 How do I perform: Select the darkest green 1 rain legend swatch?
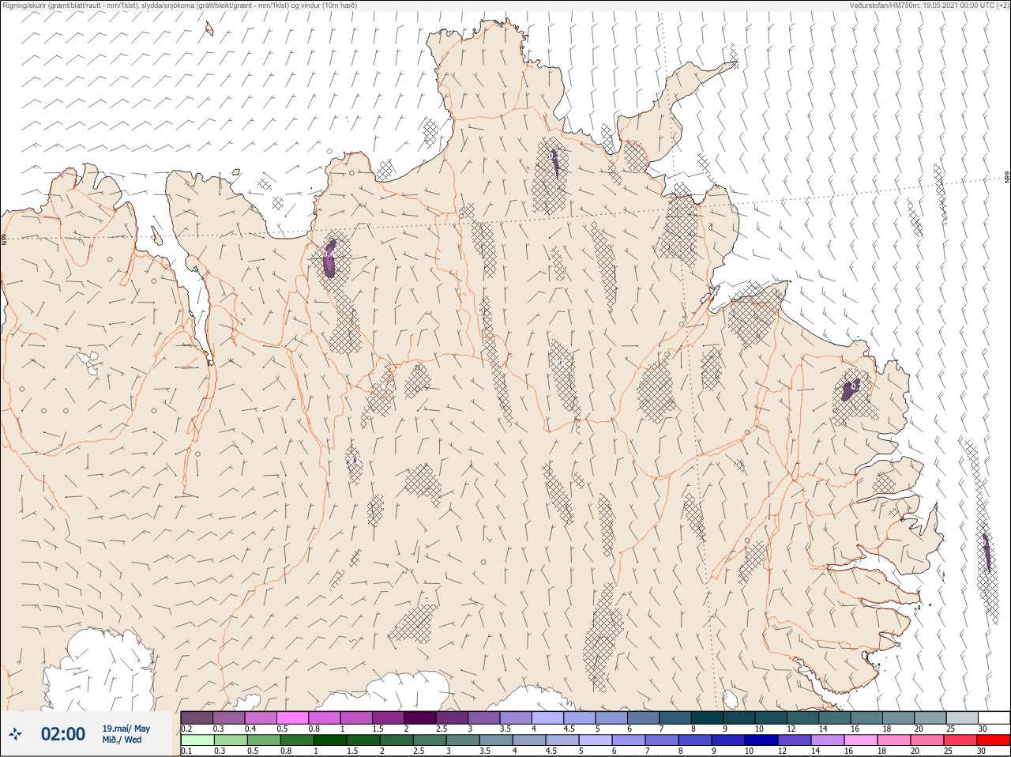(x=329, y=740)
